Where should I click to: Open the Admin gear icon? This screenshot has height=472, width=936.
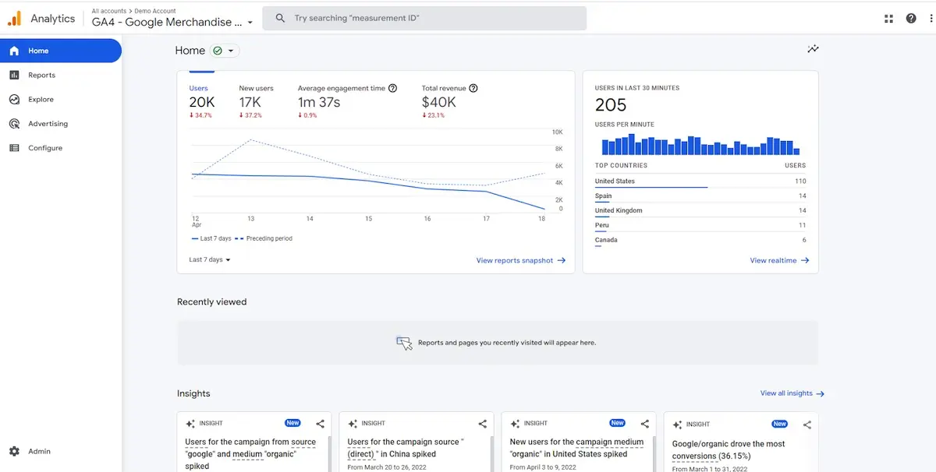(14, 451)
